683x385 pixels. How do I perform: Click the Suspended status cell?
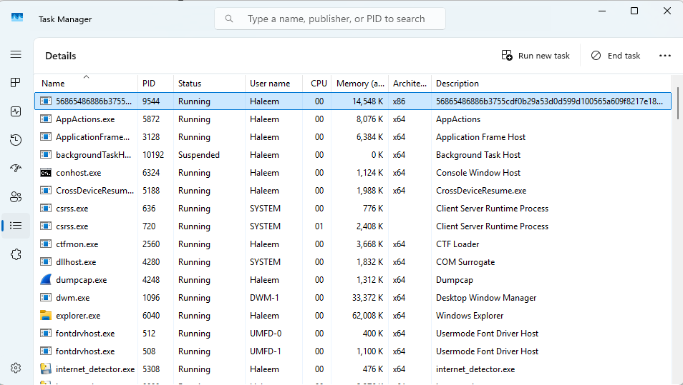pos(198,155)
